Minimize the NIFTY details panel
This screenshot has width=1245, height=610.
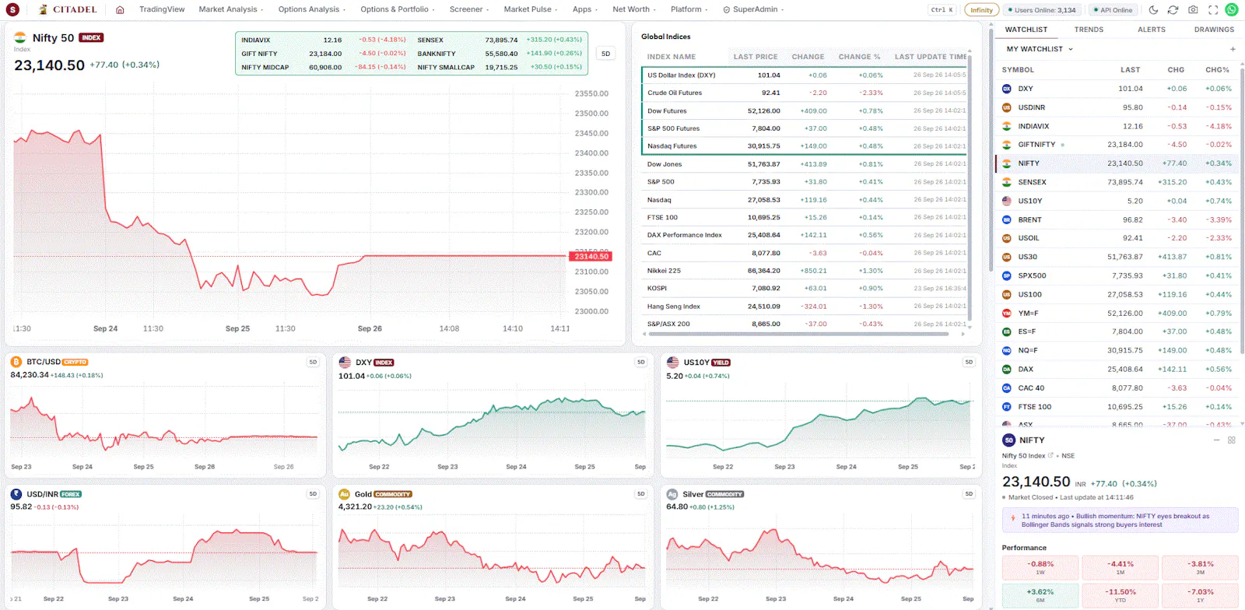click(x=1217, y=440)
